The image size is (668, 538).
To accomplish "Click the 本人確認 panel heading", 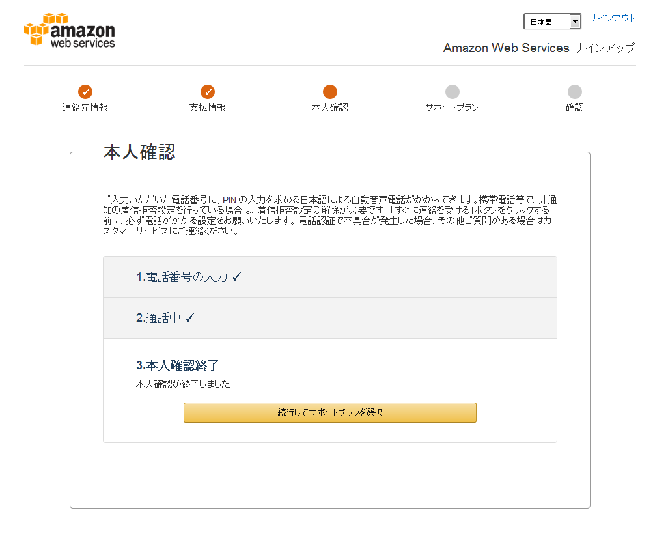I will pos(139,152).
